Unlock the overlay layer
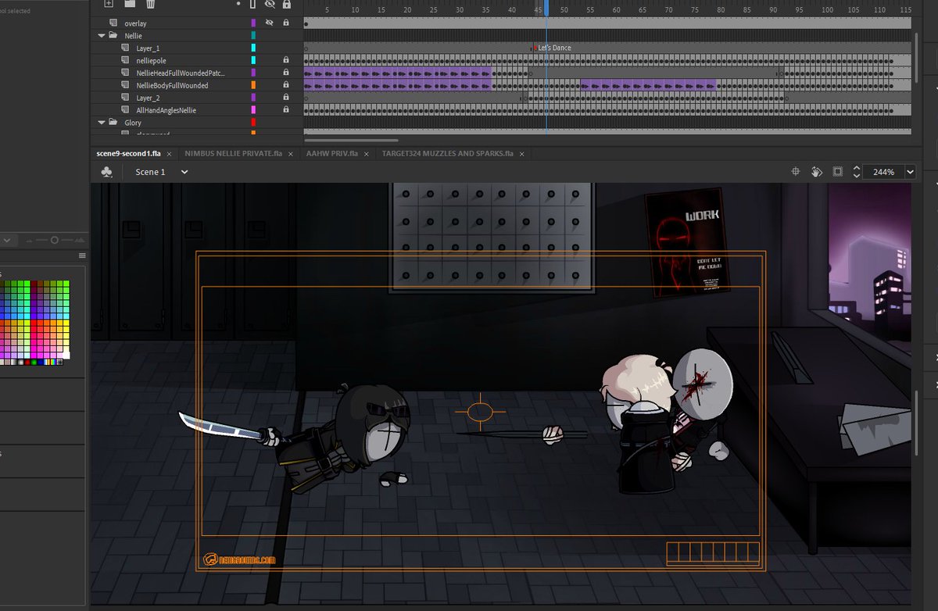 (286, 23)
